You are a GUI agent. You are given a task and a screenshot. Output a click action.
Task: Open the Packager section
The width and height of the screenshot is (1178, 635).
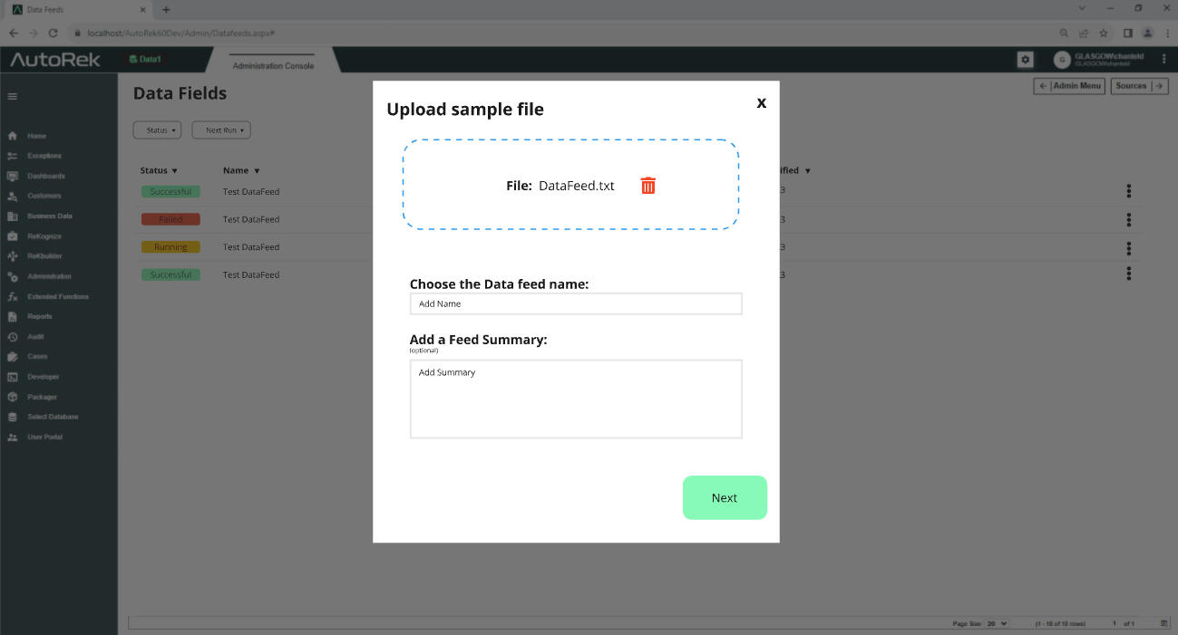(x=42, y=397)
